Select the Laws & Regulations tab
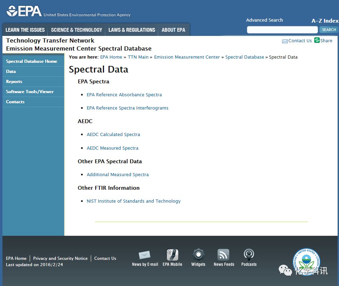Image resolution: width=339 pixels, height=286 pixels. pyautogui.click(x=132, y=30)
